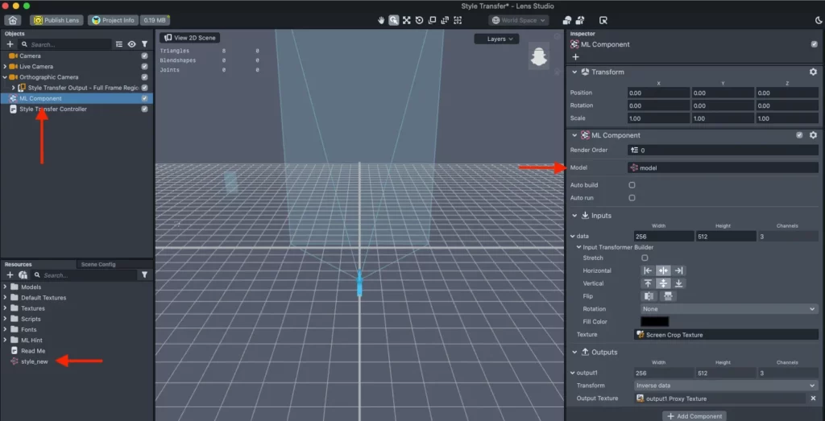Click the Objects list view icon
This screenshot has width=825, height=421.
(119, 44)
